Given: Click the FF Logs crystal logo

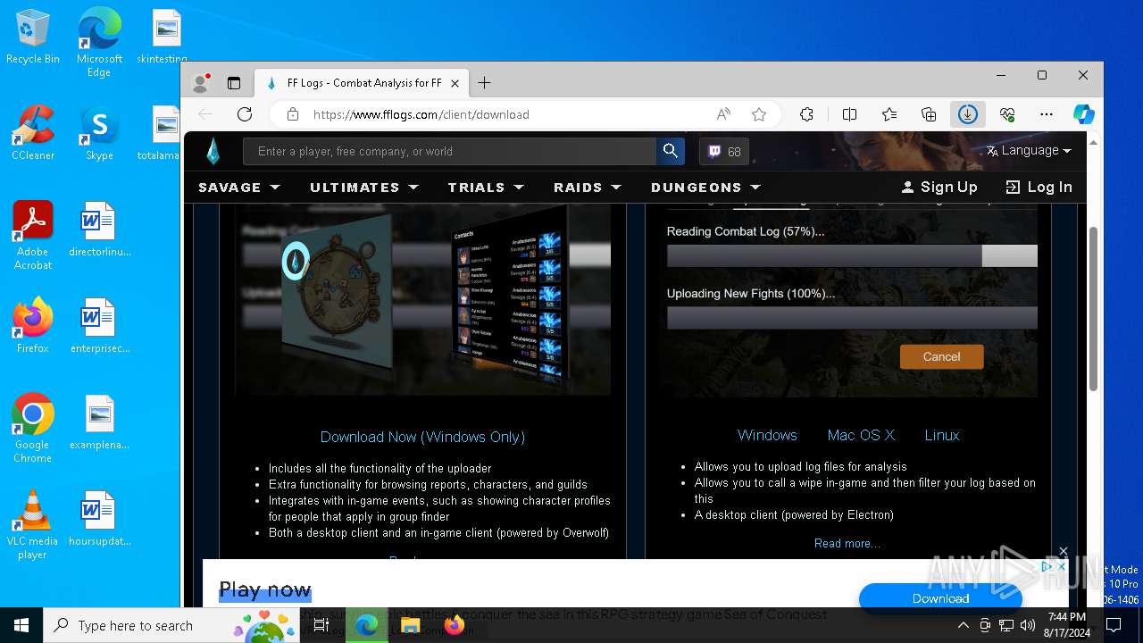Looking at the screenshot, I should [213, 151].
